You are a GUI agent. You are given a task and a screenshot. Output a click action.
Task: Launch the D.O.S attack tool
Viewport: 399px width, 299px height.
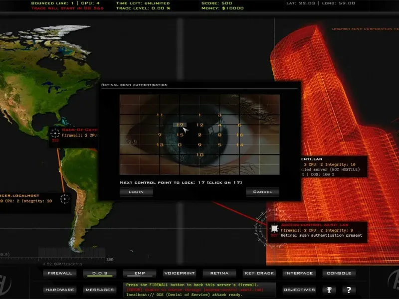tap(100, 273)
